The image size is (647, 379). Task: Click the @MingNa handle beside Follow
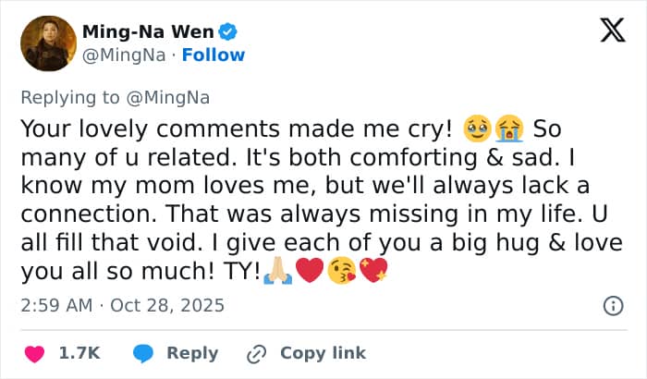pyautogui.click(x=123, y=55)
